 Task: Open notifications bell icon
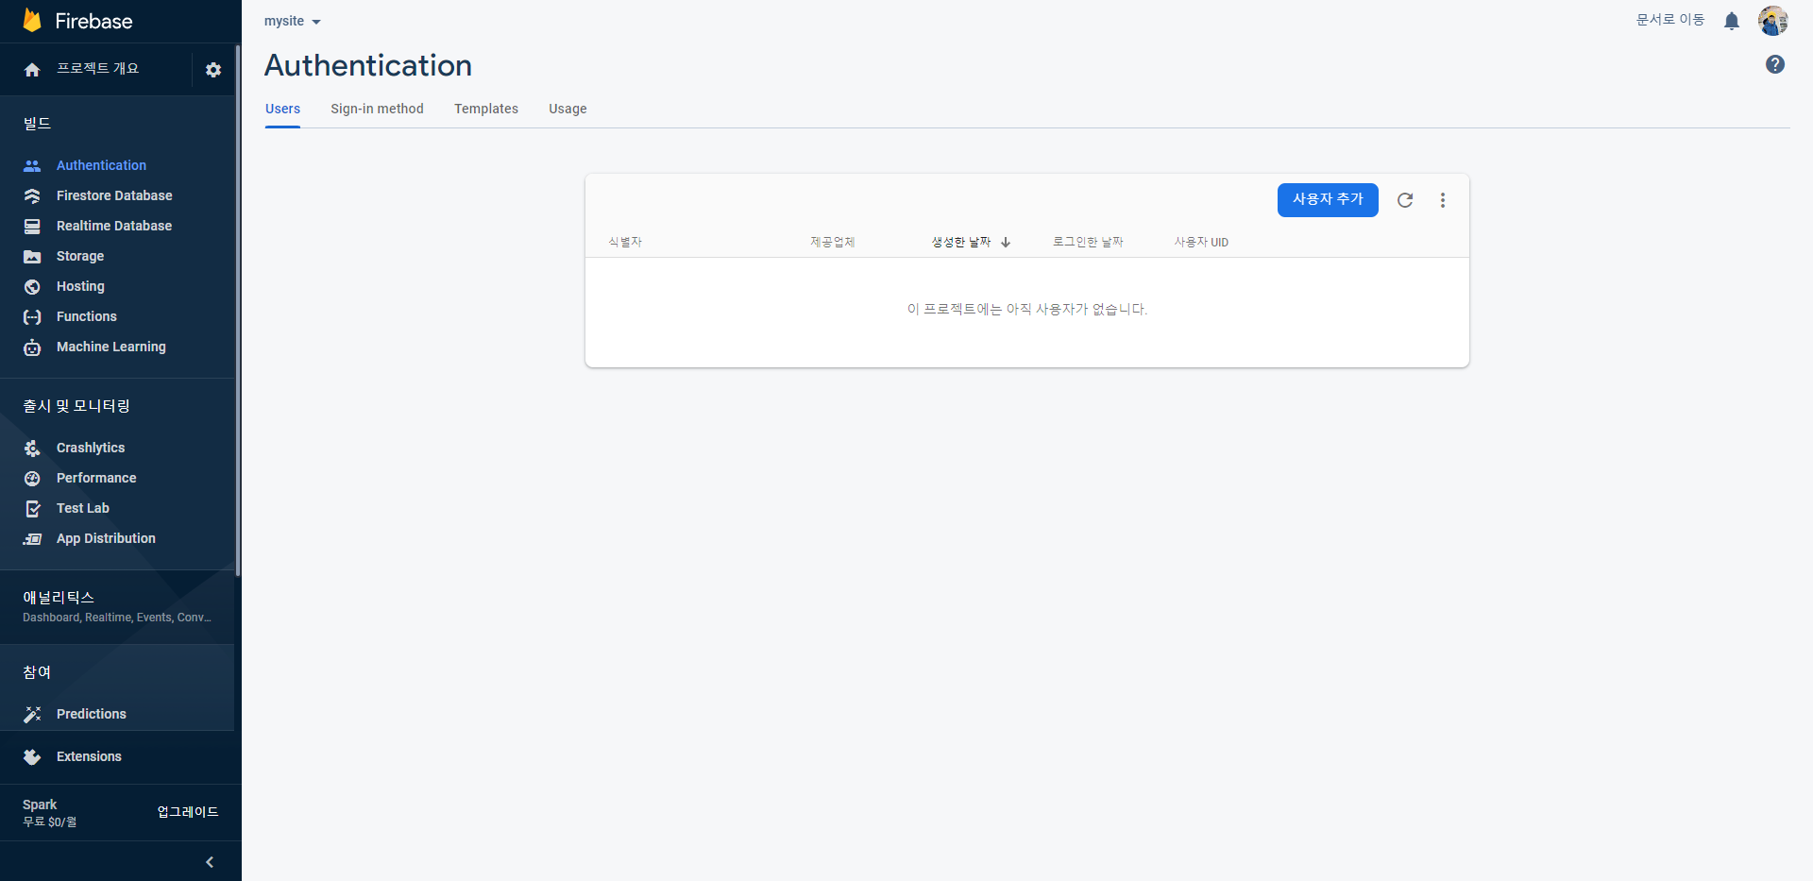[1732, 21]
